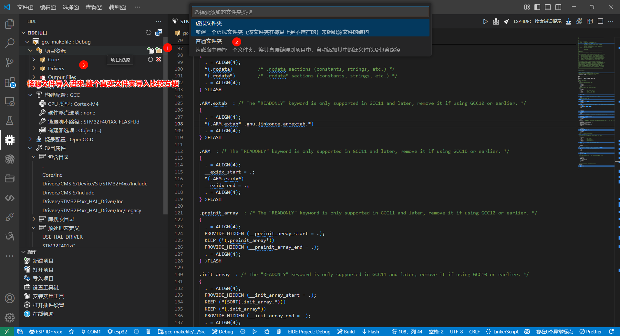Click the refresh icon in EIDE 项目 header
Image resolution: width=620 pixels, height=336 pixels.
pos(149,33)
